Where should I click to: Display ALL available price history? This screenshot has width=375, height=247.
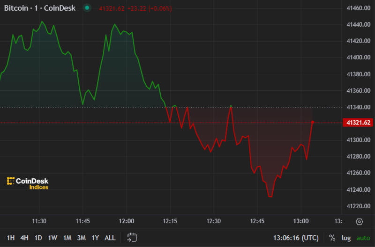(110, 238)
